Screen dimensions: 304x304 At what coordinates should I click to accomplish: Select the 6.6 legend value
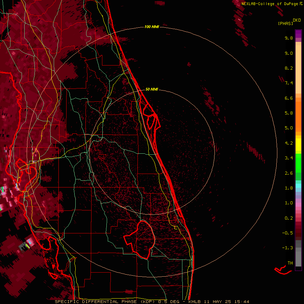click(x=289, y=98)
